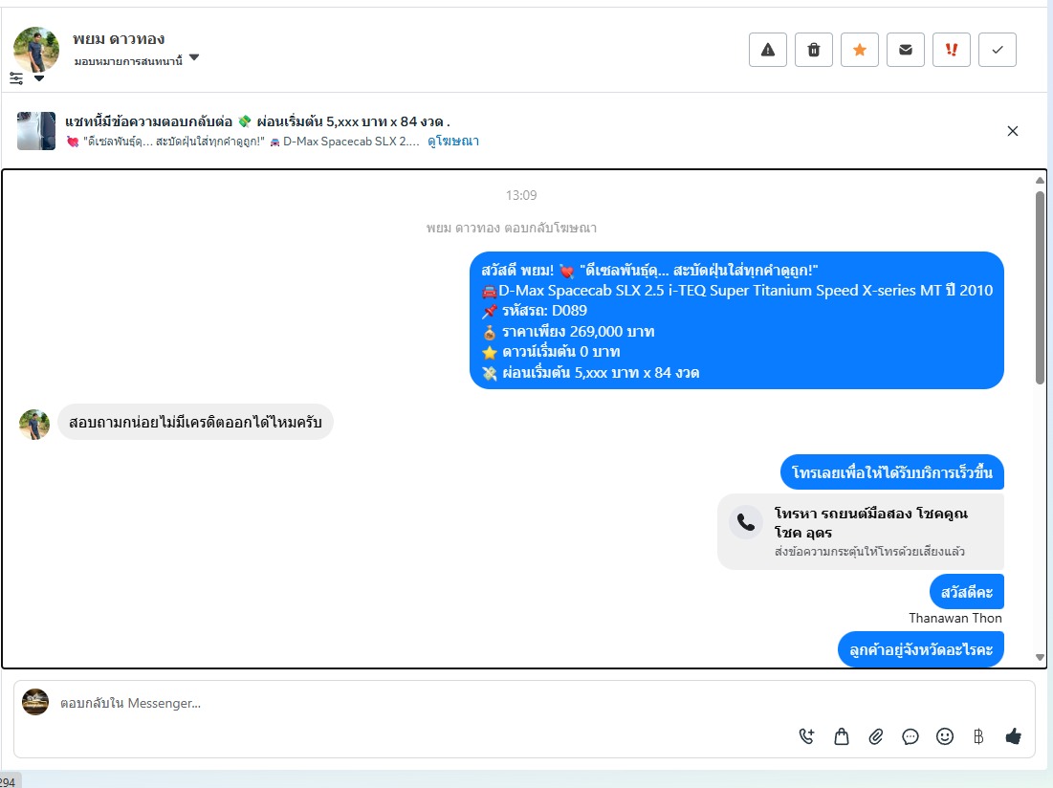Open saved replies speech bubble icon

910,736
